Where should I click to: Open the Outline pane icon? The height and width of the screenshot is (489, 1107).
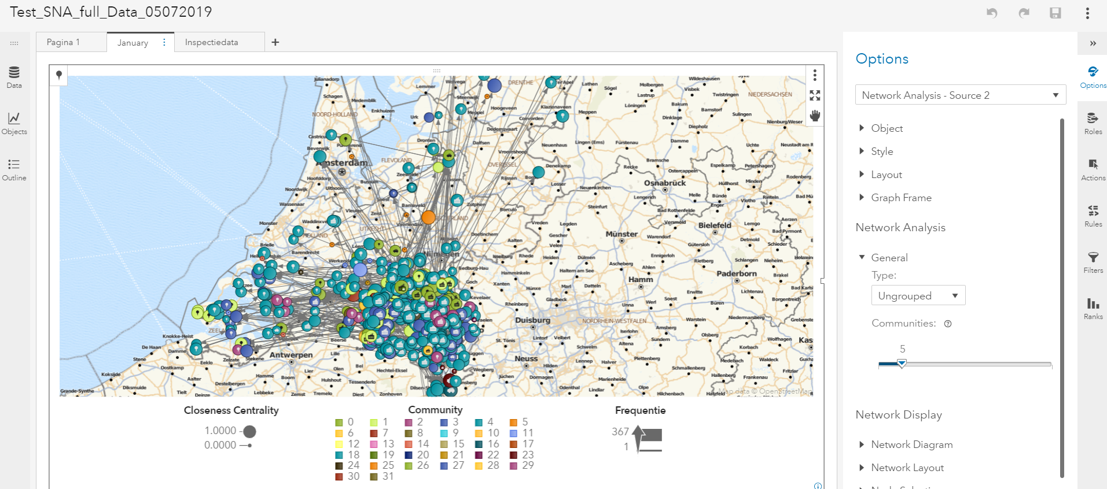[14, 169]
